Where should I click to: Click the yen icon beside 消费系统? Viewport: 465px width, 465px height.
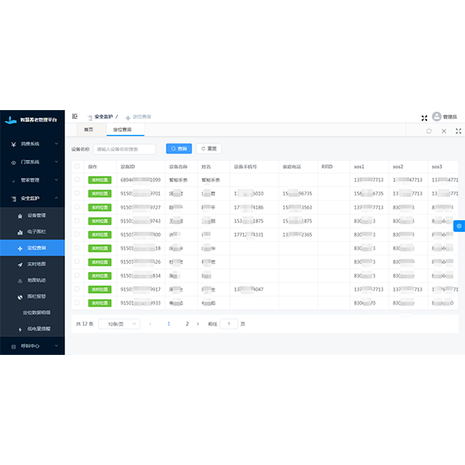click(x=13, y=144)
